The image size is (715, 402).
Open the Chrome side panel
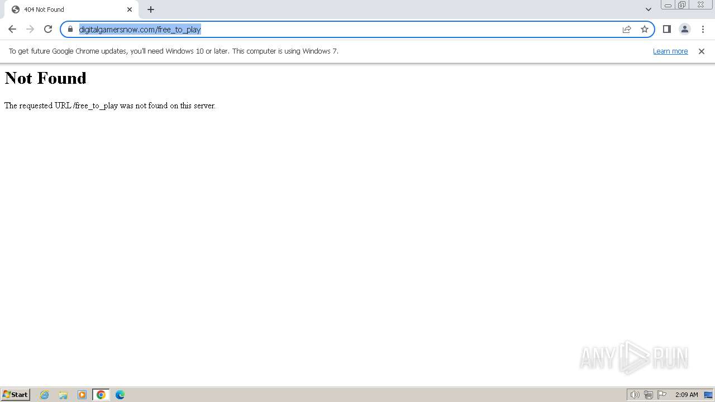point(667,29)
